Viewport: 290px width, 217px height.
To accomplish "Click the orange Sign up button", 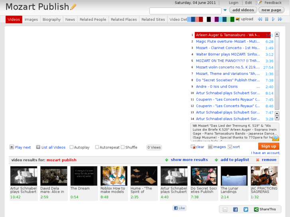I will click(x=268, y=146).
